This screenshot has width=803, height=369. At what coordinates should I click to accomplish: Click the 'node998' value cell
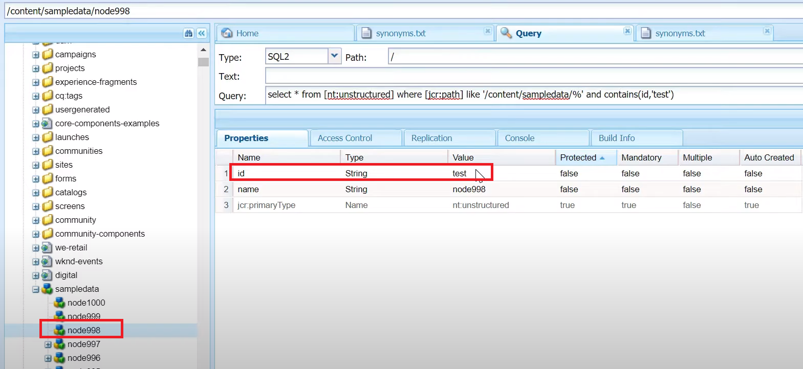click(x=501, y=189)
